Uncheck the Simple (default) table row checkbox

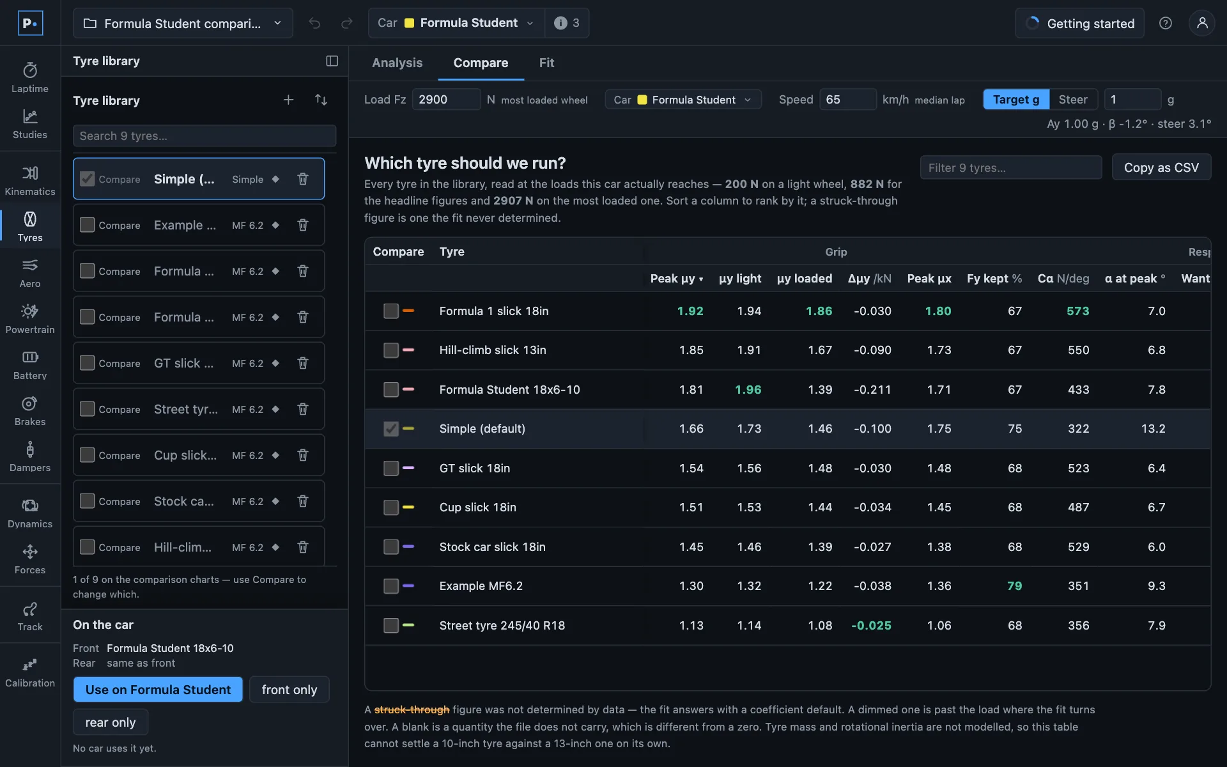[x=391, y=429]
